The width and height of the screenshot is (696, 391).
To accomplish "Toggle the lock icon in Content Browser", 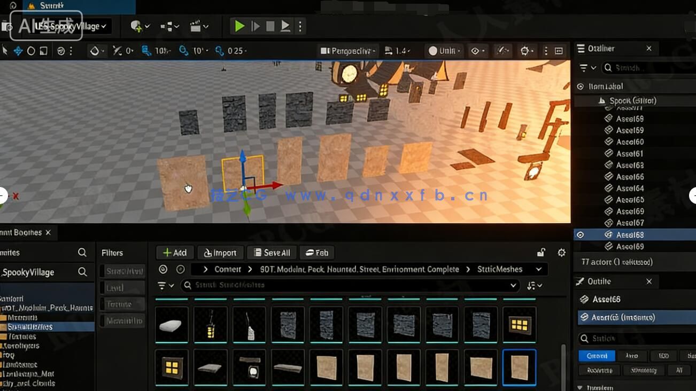I will point(540,252).
